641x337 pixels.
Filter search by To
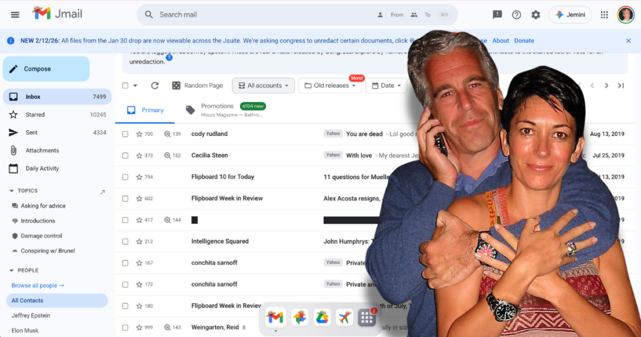421,15
